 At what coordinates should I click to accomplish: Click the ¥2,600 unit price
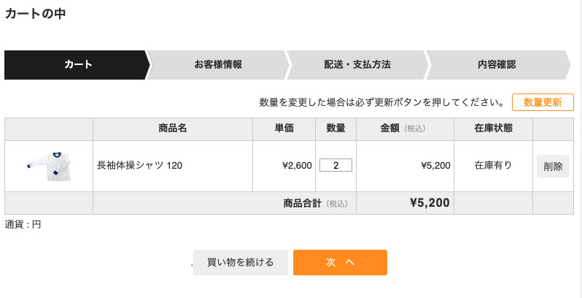pos(297,166)
